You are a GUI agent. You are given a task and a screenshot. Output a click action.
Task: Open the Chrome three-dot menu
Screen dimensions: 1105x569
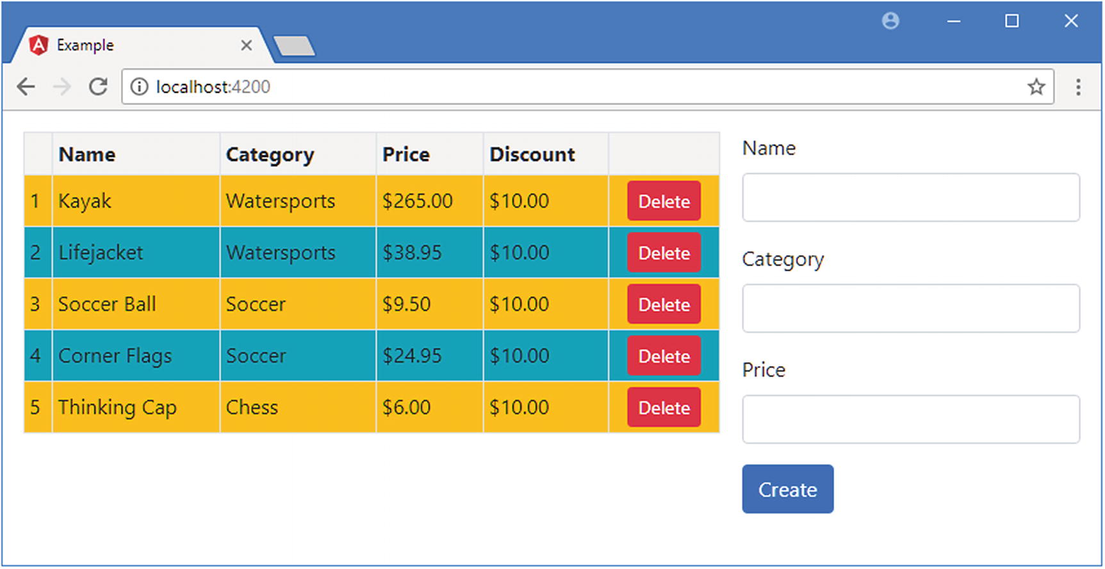[x=1078, y=86]
